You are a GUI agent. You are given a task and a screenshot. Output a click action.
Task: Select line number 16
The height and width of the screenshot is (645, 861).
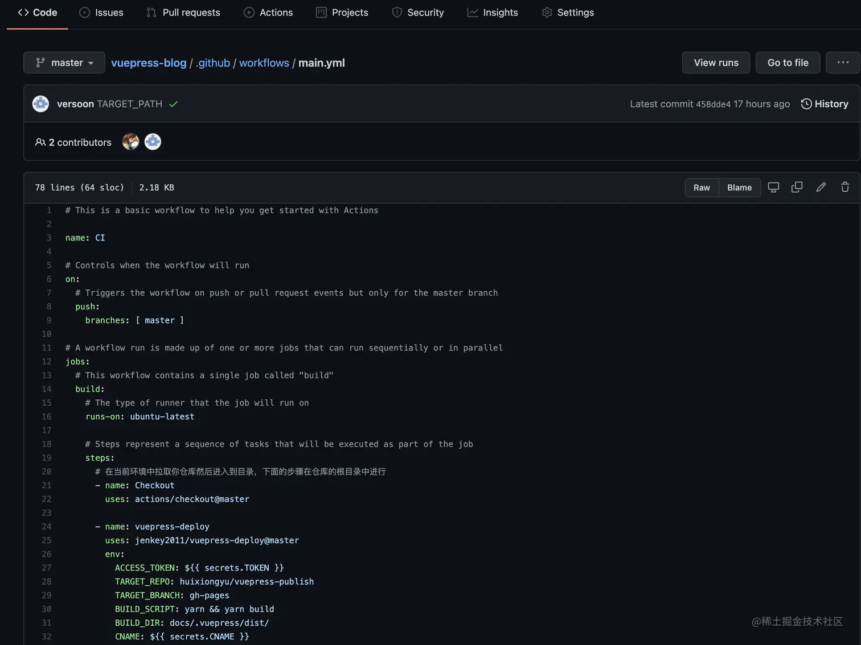point(46,416)
